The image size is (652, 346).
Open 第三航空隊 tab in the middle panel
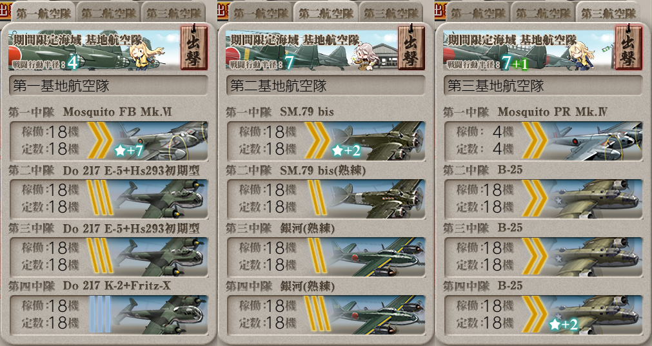tap(391, 14)
